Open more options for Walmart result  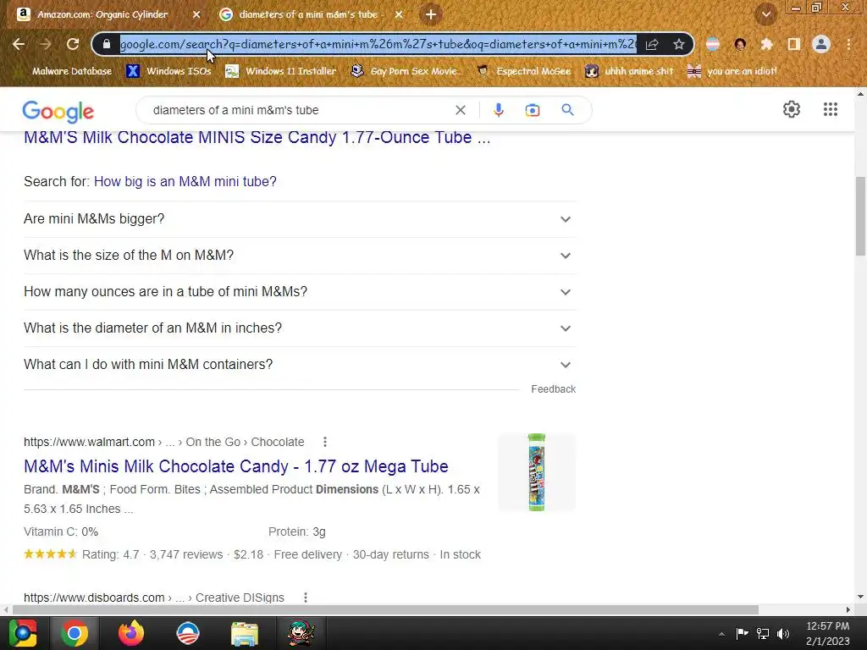[x=324, y=442]
